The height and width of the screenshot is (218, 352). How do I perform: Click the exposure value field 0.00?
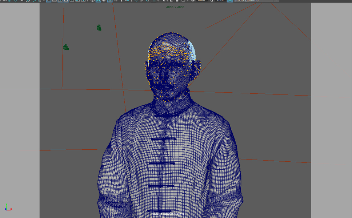point(202,1)
